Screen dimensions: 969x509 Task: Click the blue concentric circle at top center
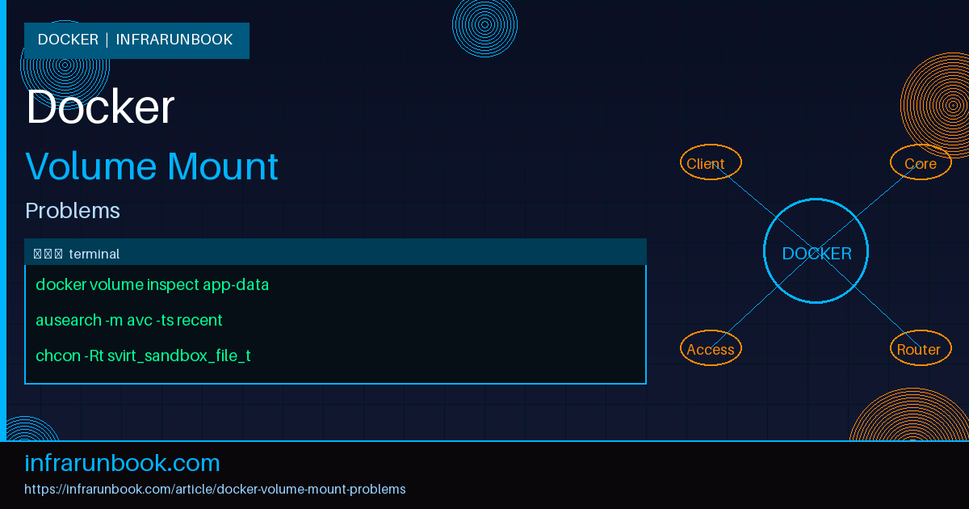tap(484, 27)
